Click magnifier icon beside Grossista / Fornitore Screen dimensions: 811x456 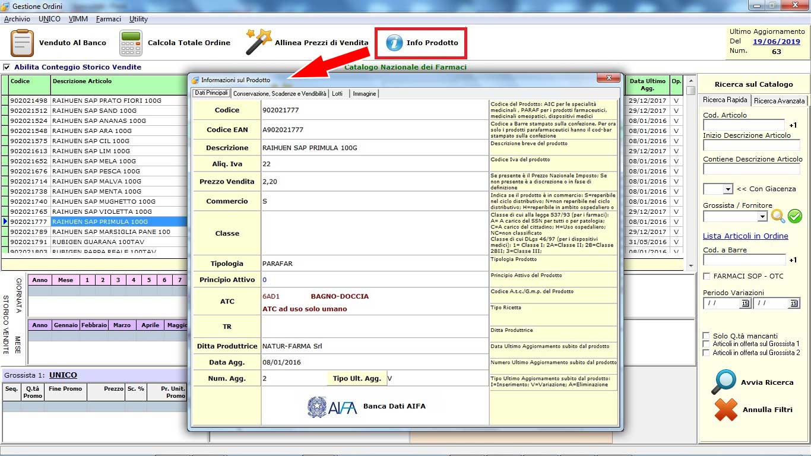click(778, 217)
